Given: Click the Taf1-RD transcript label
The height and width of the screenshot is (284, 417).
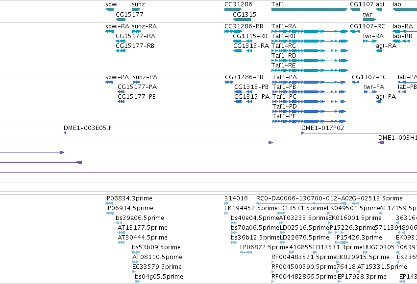Looking at the screenshot, I should point(284,56).
